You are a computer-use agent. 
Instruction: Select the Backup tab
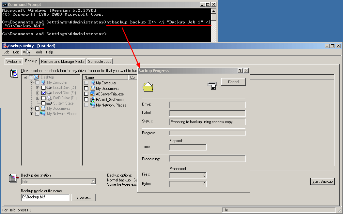[x=31, y=61]
